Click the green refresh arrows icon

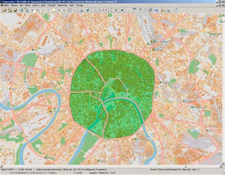point(21,10)
